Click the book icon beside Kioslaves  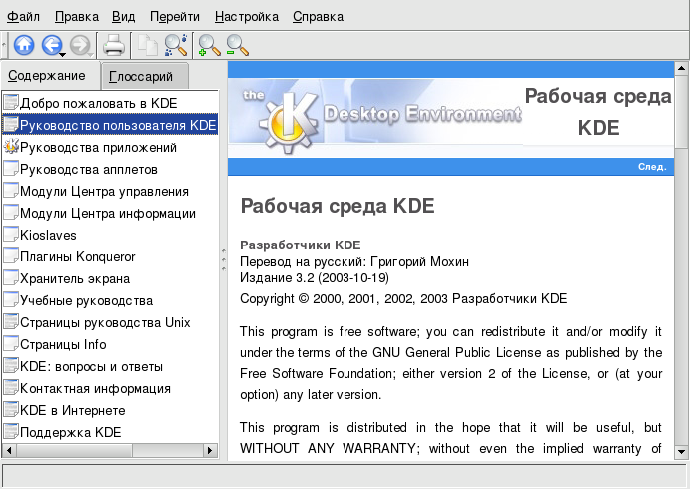[x=11, y=234]
